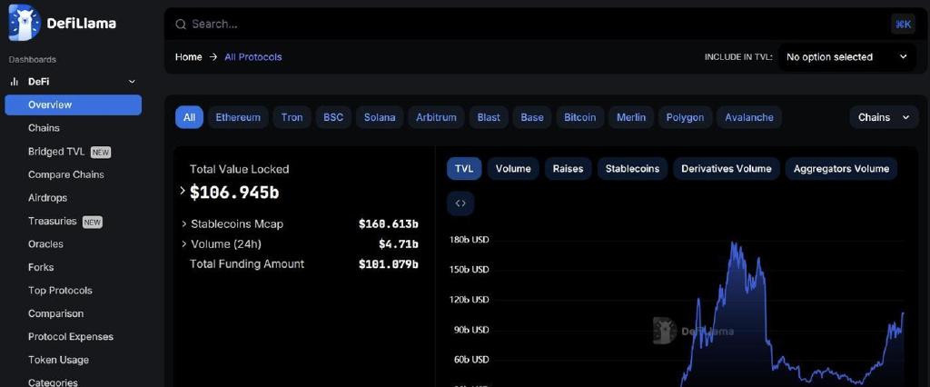This screenshot has height=387, width=930.
Task: Collapse the DeFi sidebar section chevron
Action: tap(133, 82)
